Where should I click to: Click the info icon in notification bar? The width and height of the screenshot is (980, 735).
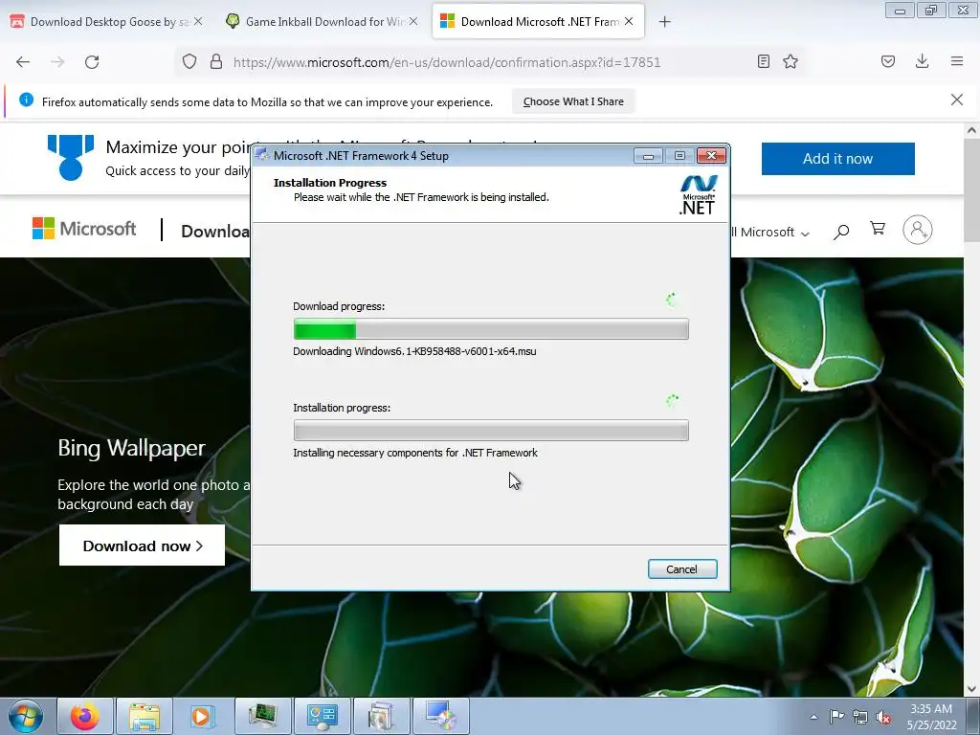pos(26,100)
